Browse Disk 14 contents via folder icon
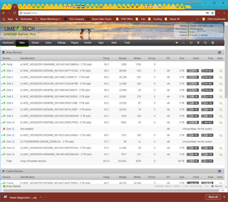 coord(221,148)
